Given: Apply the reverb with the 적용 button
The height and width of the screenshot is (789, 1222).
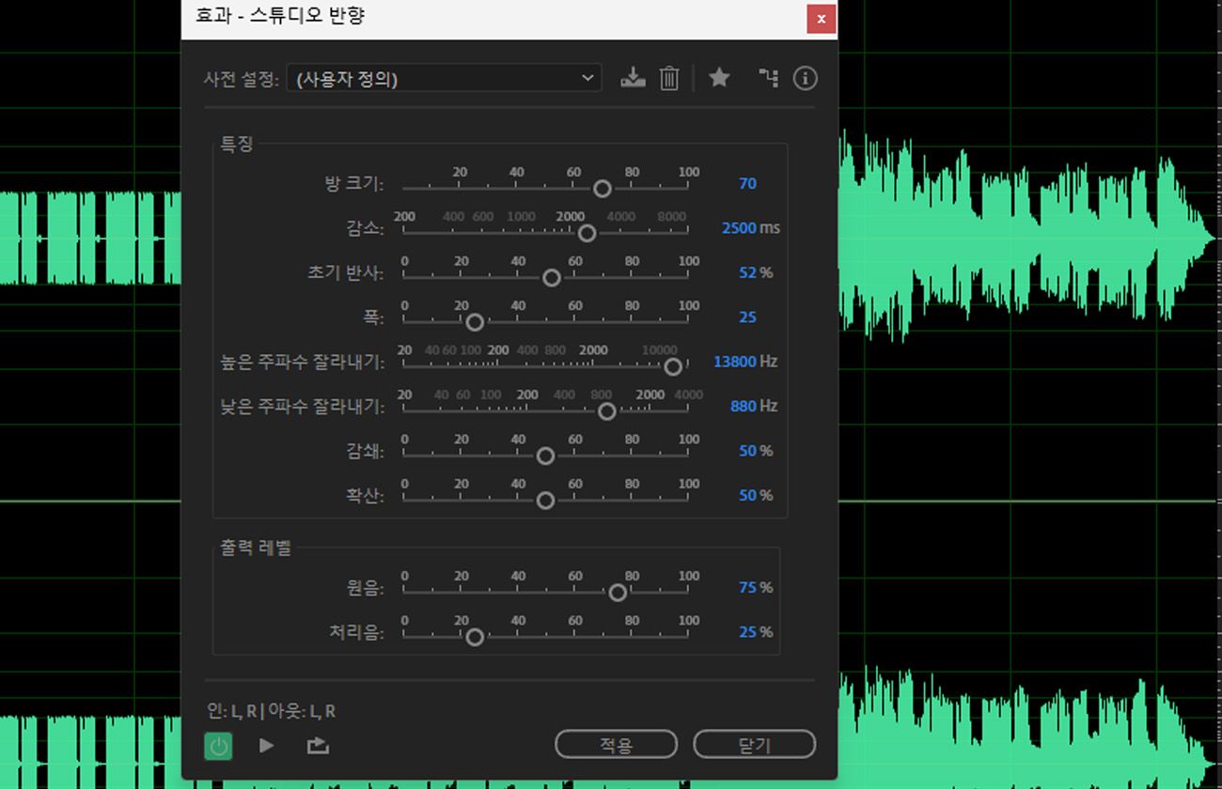Looking at the screenshot, I should (616, 744).
